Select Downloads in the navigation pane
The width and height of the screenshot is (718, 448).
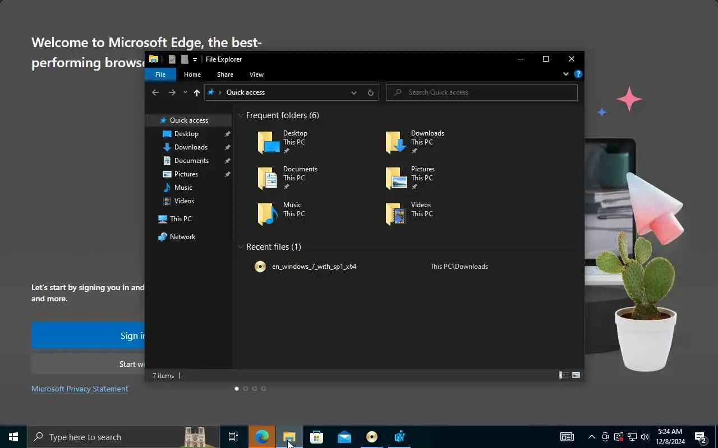[x=191, y=147]
